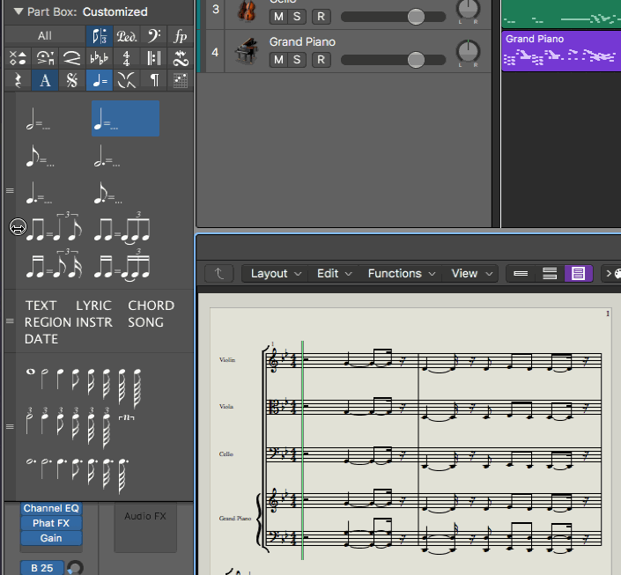Record-enable the Grand Piano track
Viewport: 621px width, 575px height.
click(321, 60)
